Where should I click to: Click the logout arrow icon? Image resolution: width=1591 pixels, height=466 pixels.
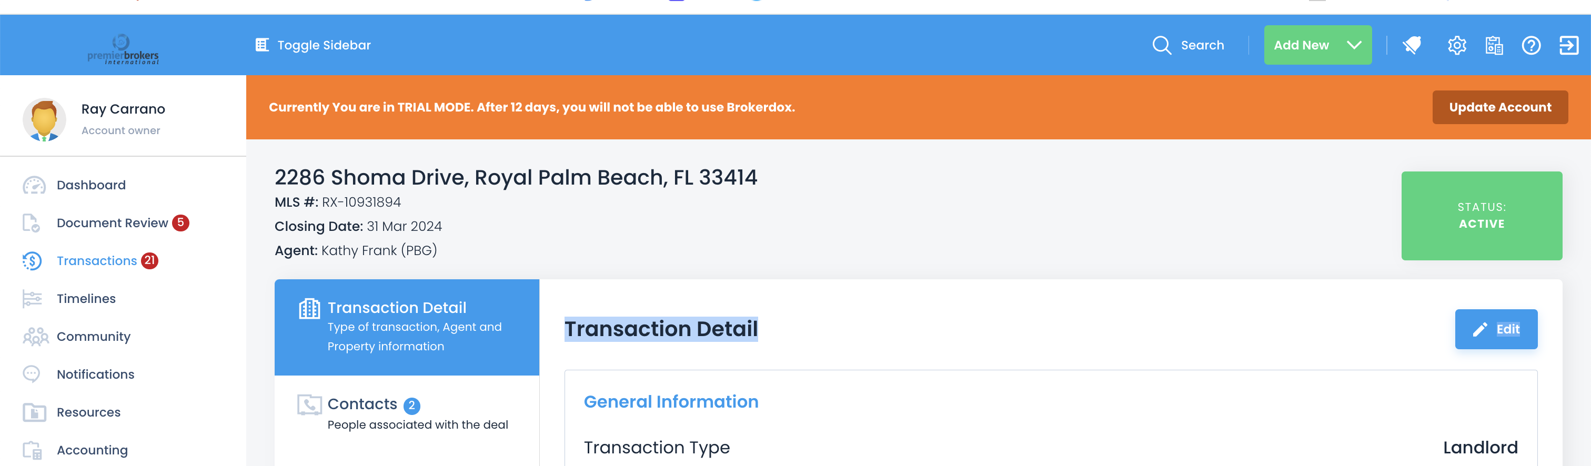click(x=1569, y=45)
